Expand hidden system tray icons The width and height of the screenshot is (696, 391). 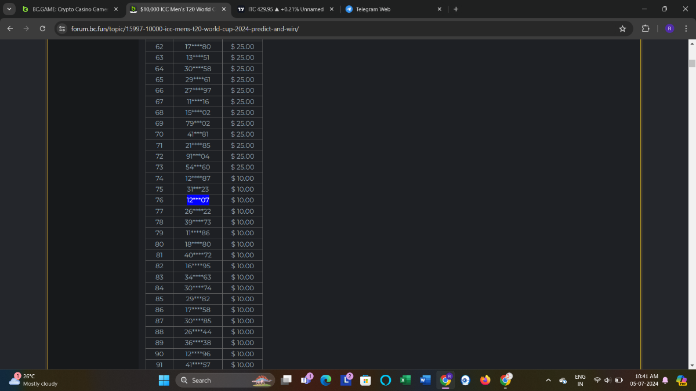click(x=548, y=380)
